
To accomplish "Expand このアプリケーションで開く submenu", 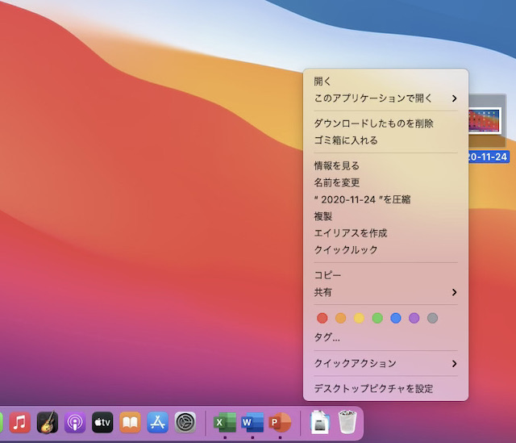I will (385, 98).
